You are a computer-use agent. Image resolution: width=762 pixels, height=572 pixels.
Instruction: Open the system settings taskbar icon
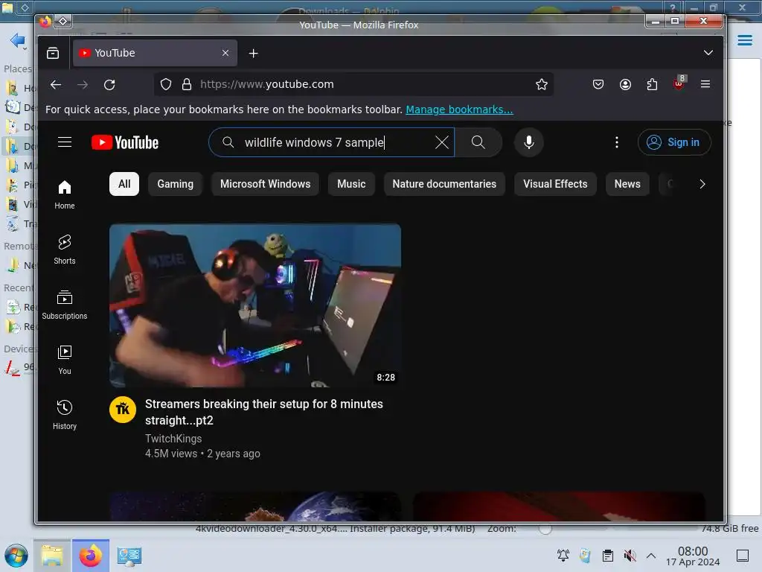[129, 556]
